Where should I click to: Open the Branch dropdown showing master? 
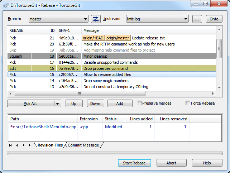(58, 19)
